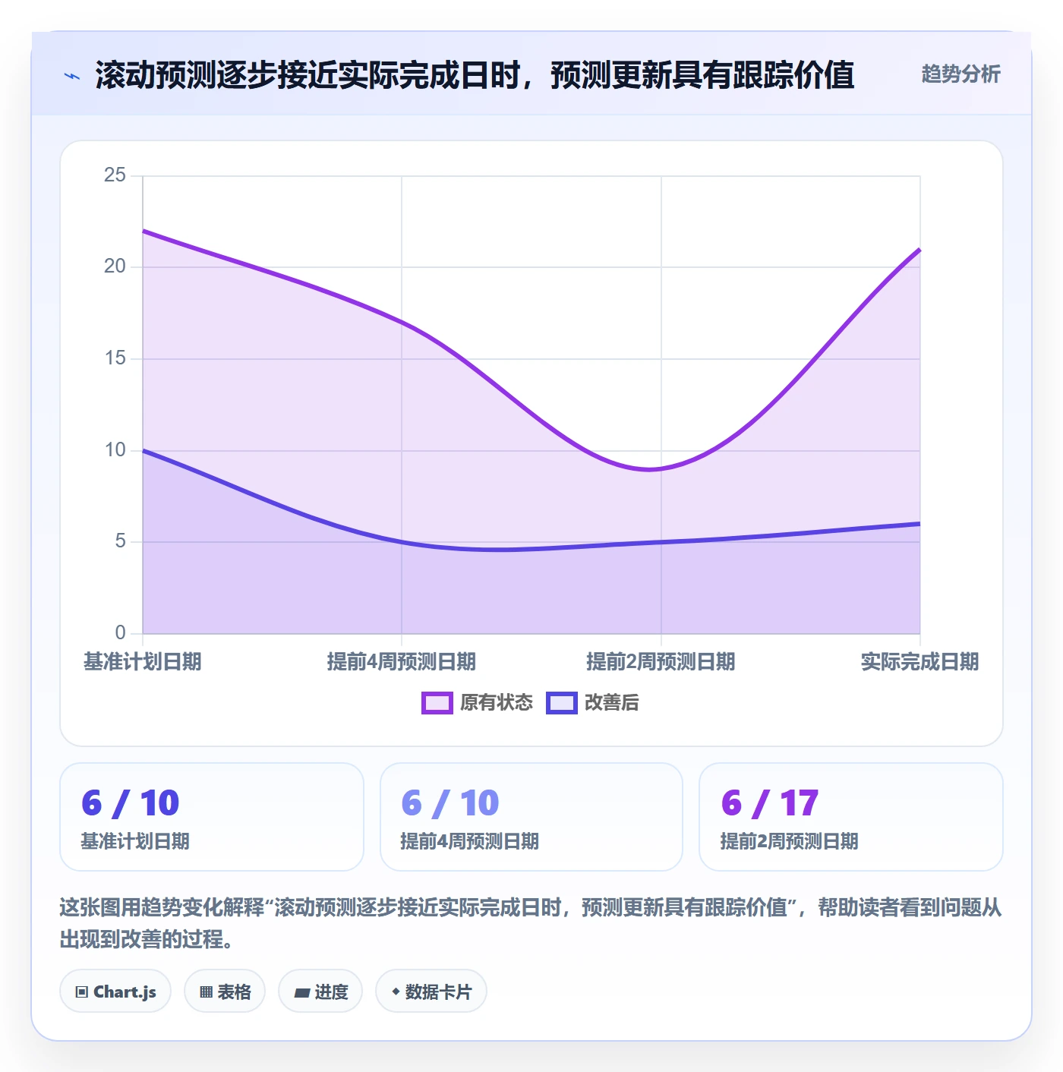This screenshot has width=1063, height=1072.
Task: Click the diamond icon in the 数据卡片 chip
Action: [x=396, y=992]
